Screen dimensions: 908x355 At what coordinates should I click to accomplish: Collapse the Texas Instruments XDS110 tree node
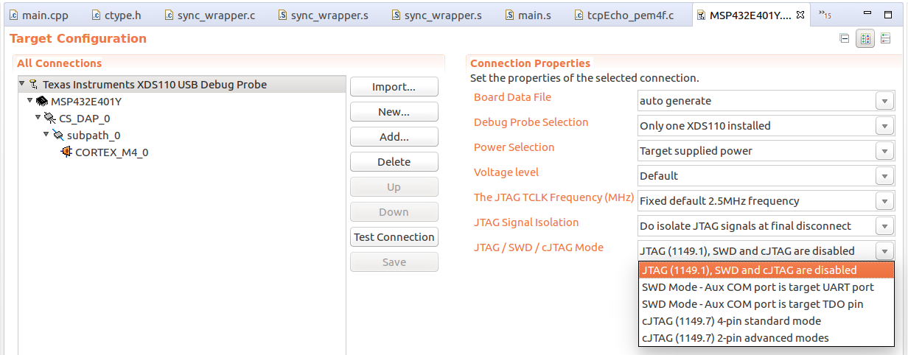pyautogui.click(x=21, y=85)
